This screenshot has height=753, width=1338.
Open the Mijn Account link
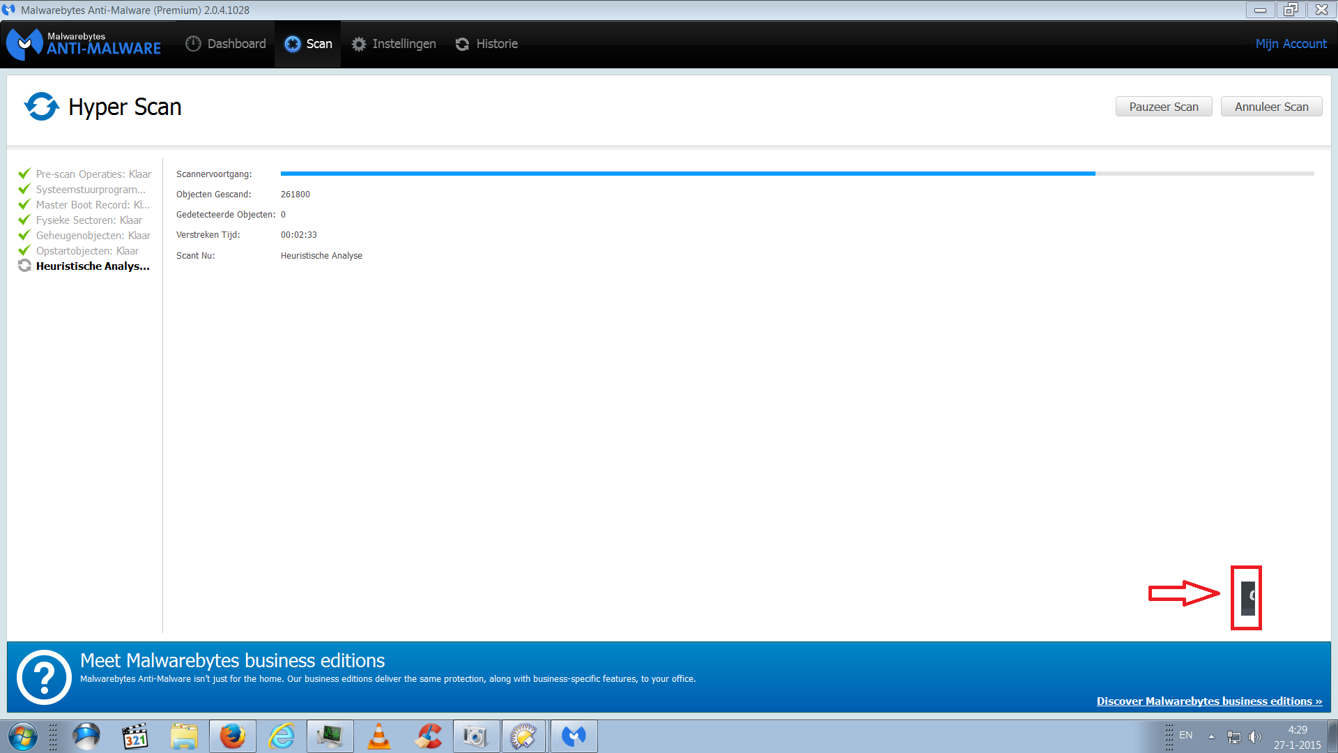1291,44
